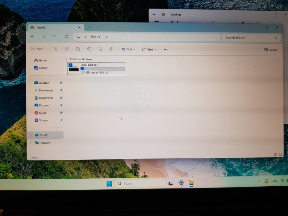Close the This PC tab
Screen dimensions: 288x216
(79, 28)
